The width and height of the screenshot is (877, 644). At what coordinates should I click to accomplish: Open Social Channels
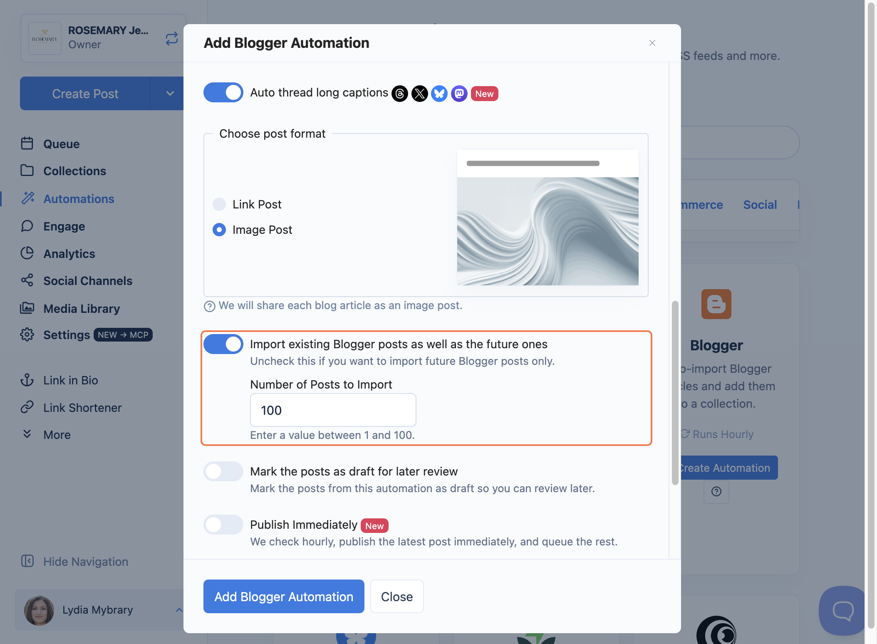click(88, 281)
